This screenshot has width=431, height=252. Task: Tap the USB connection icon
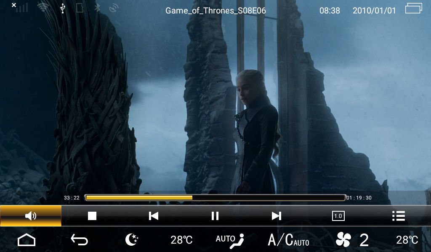click(63, 8)
